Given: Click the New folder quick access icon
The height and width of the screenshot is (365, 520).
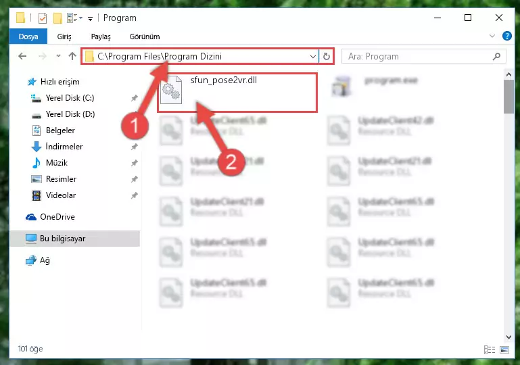Looking at the screenshot, I should click(x=57, y=18).
